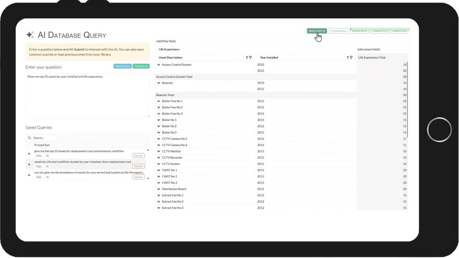Viewport: 459px width, 258px height.
Task: Select AI tag on breakdown of assets query
Action: [47, 177]
